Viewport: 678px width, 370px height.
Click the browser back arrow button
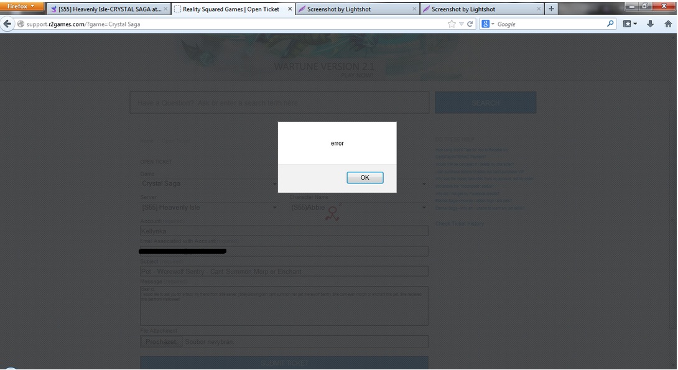tap(7, 24)
